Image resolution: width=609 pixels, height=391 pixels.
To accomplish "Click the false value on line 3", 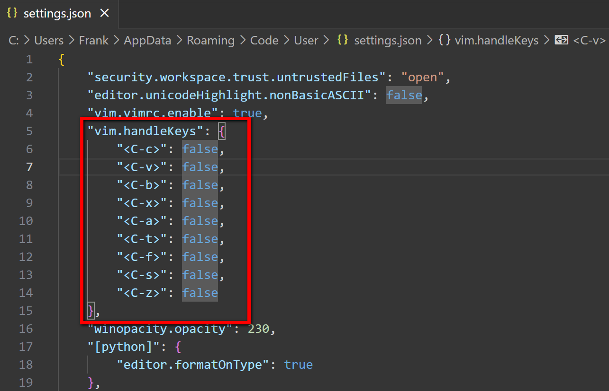I will tap(404, 95).
